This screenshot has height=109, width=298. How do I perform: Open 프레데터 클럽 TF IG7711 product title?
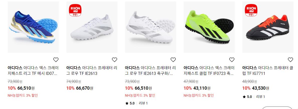click(268, 71)
